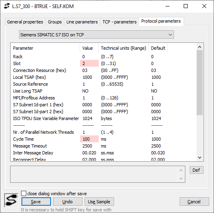Select the highlighted Cycle Time value 100

[x=89, y=139]
